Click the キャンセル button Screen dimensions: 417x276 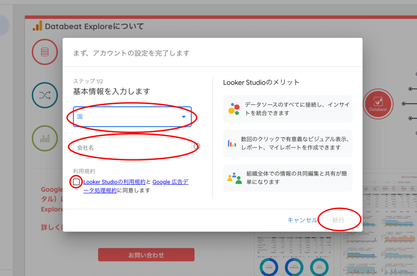(303, 220)
